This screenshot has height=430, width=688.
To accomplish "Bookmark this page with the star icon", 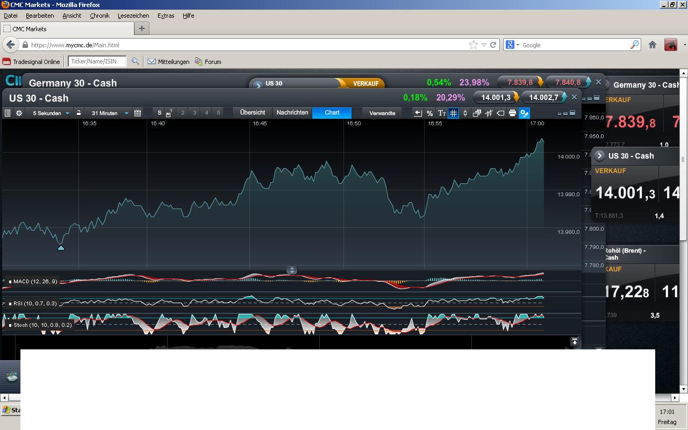I will (x=473, y=45).
